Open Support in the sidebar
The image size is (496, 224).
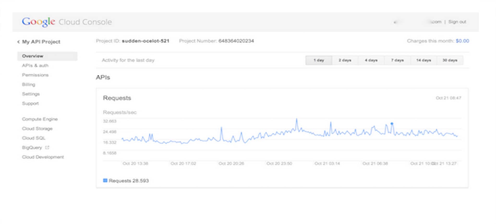click(x=31, y=103)
